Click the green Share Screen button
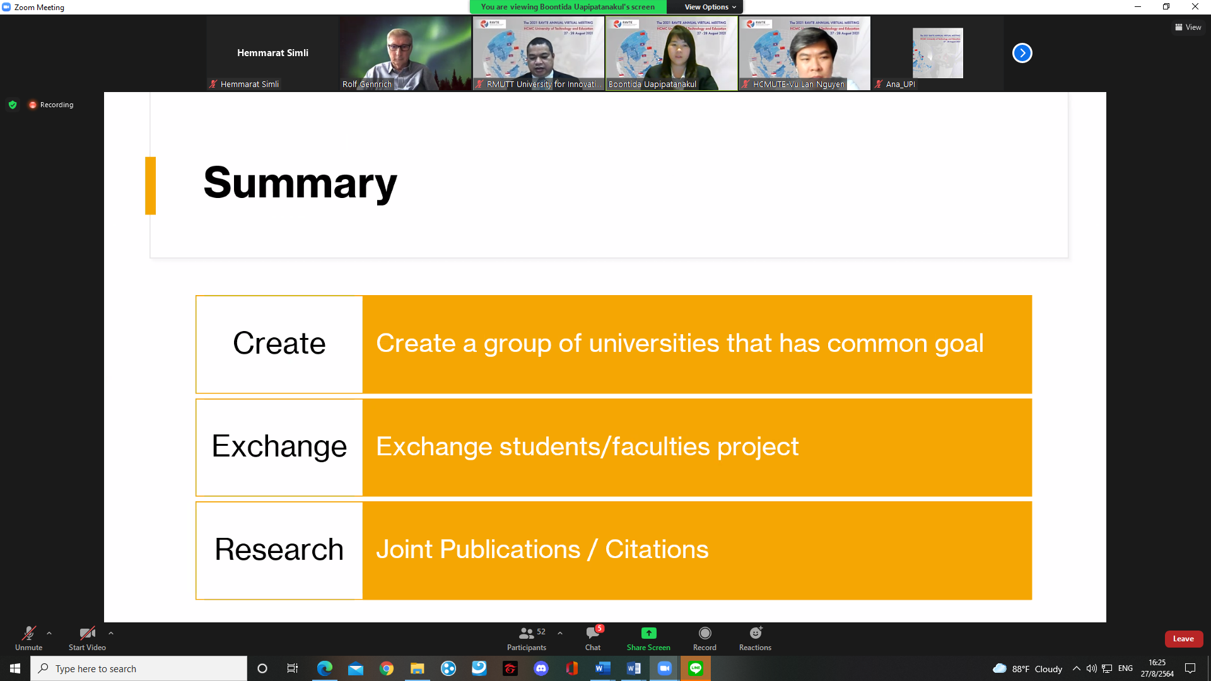Viewport: 1211px width, 681px height. click(648, 638)
